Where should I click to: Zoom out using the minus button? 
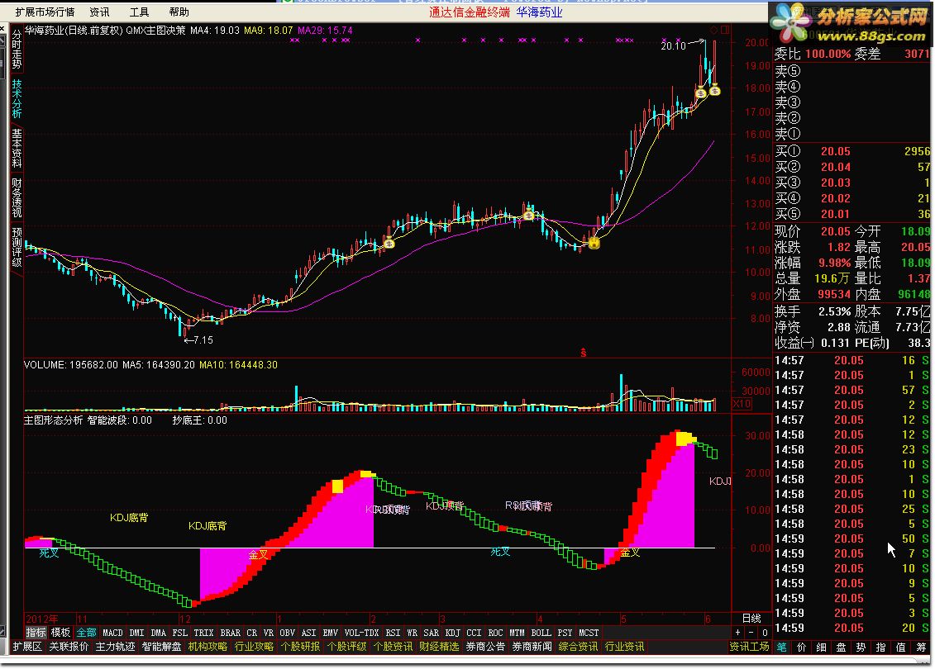[751, 633]
